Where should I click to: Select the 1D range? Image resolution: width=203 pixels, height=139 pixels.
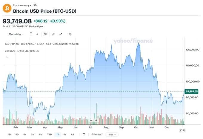click(9, 135)
